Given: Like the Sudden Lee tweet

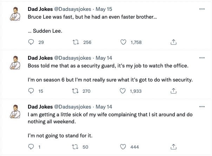Looking at the screenshot, I should point(123,43).
